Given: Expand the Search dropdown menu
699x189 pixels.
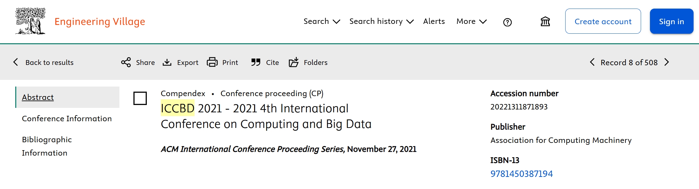Looking at the screenshot, I should click(322, 21).
